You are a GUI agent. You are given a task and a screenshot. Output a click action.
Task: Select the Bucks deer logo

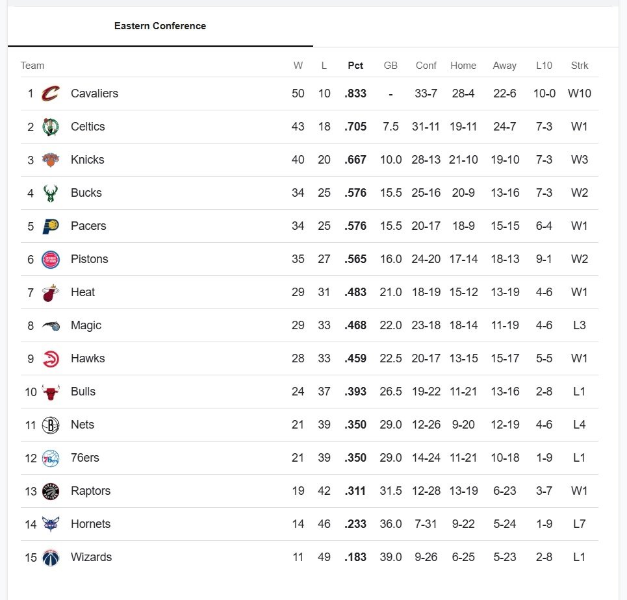pyautogui.click(x=50, y=193)
